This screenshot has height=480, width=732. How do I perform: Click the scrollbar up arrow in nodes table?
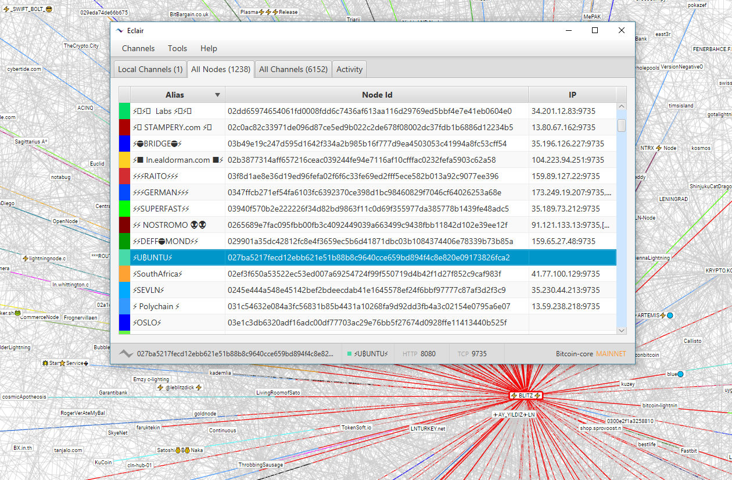pyautogui.click(x=622, y=107)
